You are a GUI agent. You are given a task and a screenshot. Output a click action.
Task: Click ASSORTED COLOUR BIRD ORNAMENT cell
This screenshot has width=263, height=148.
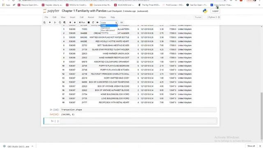[111, 62]
